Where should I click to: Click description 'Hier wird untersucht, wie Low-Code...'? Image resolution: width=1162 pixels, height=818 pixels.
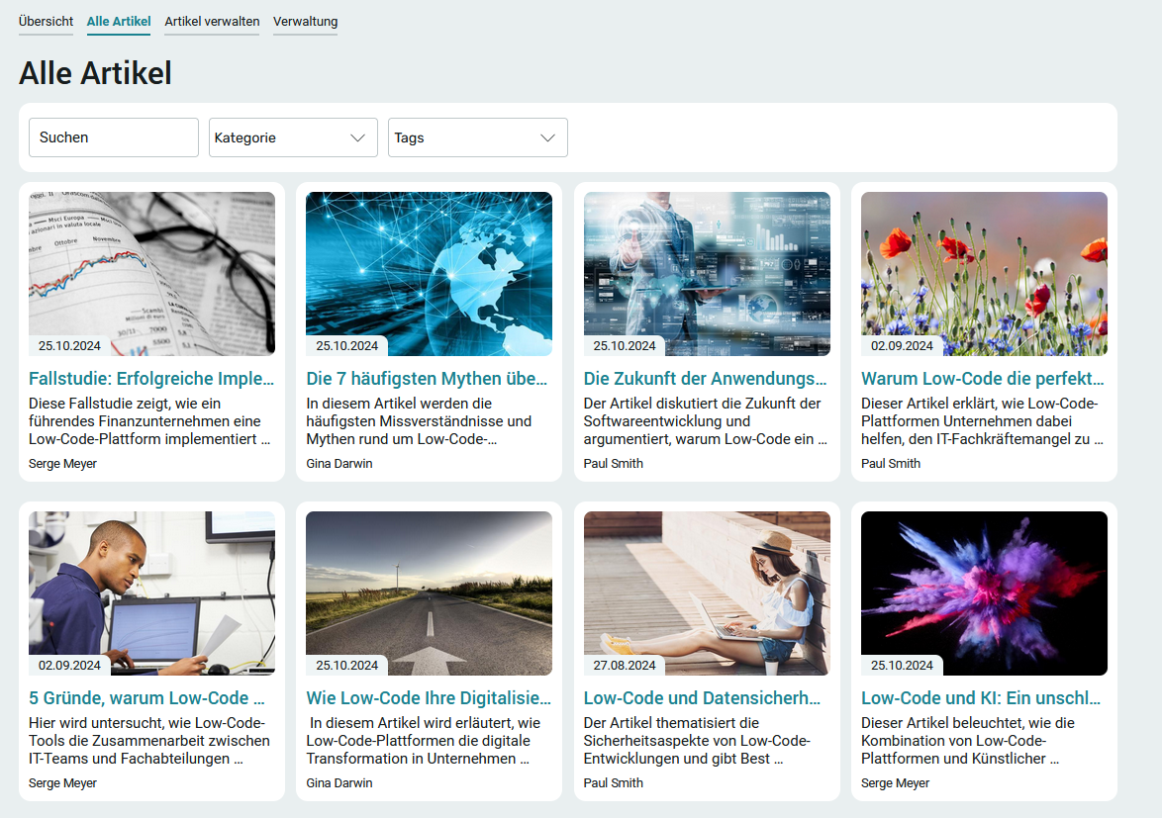pyautogui.click(x=148, y=741)
